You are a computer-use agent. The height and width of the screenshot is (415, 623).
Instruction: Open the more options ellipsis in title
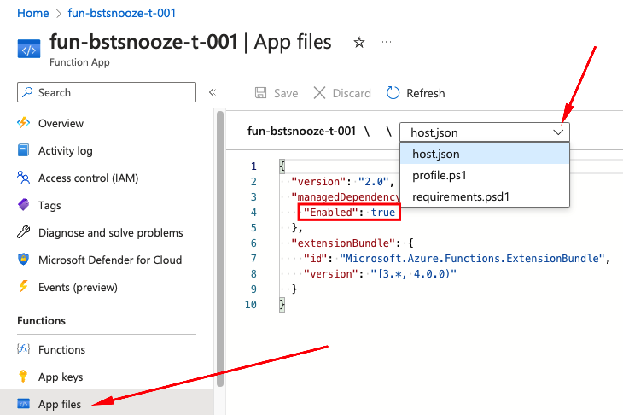click(x=387, y=42)
